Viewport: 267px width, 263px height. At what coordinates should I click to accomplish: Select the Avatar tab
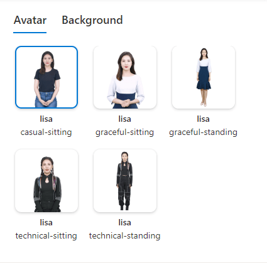pyautogui.click(x=30, y=20)
